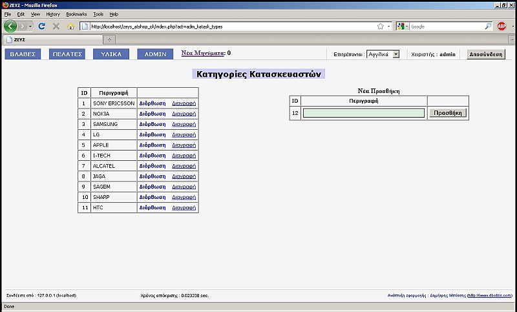Open the URL bar history dropdown

[389, 26]
